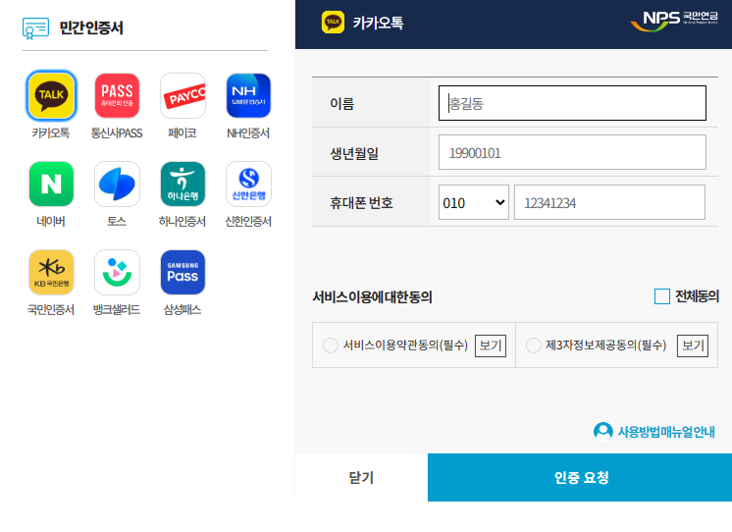Click the 페이코 label text
Image resolution: width=732 pixels, height=532 pixels.
tap(183, 133)
